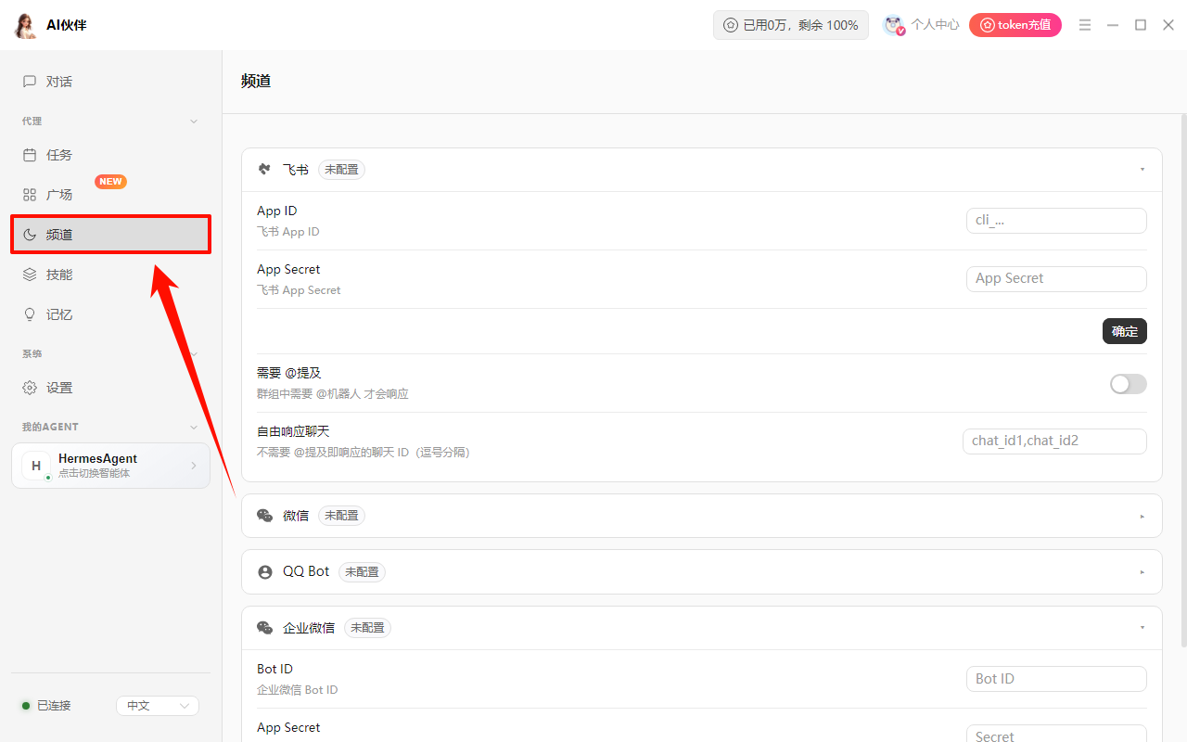Click the 企业微信 channel logo icon

264,628
